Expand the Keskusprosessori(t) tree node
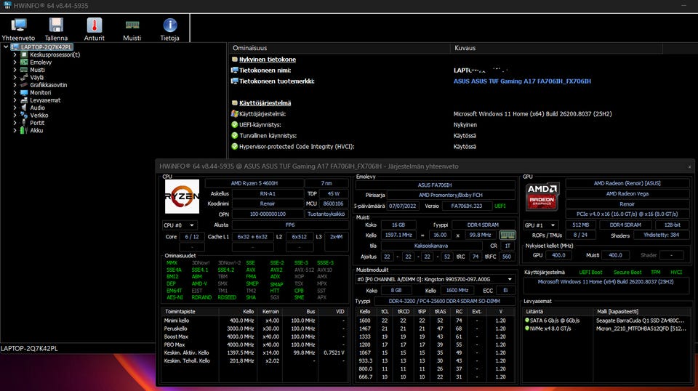This screenshot has height=391, width=698. point(15,55)
